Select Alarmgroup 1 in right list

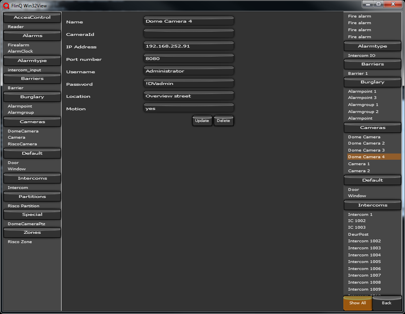point(363,105)
